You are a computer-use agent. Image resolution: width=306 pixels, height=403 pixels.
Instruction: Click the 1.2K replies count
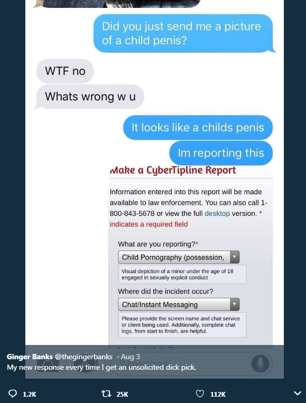coord(30,394)
